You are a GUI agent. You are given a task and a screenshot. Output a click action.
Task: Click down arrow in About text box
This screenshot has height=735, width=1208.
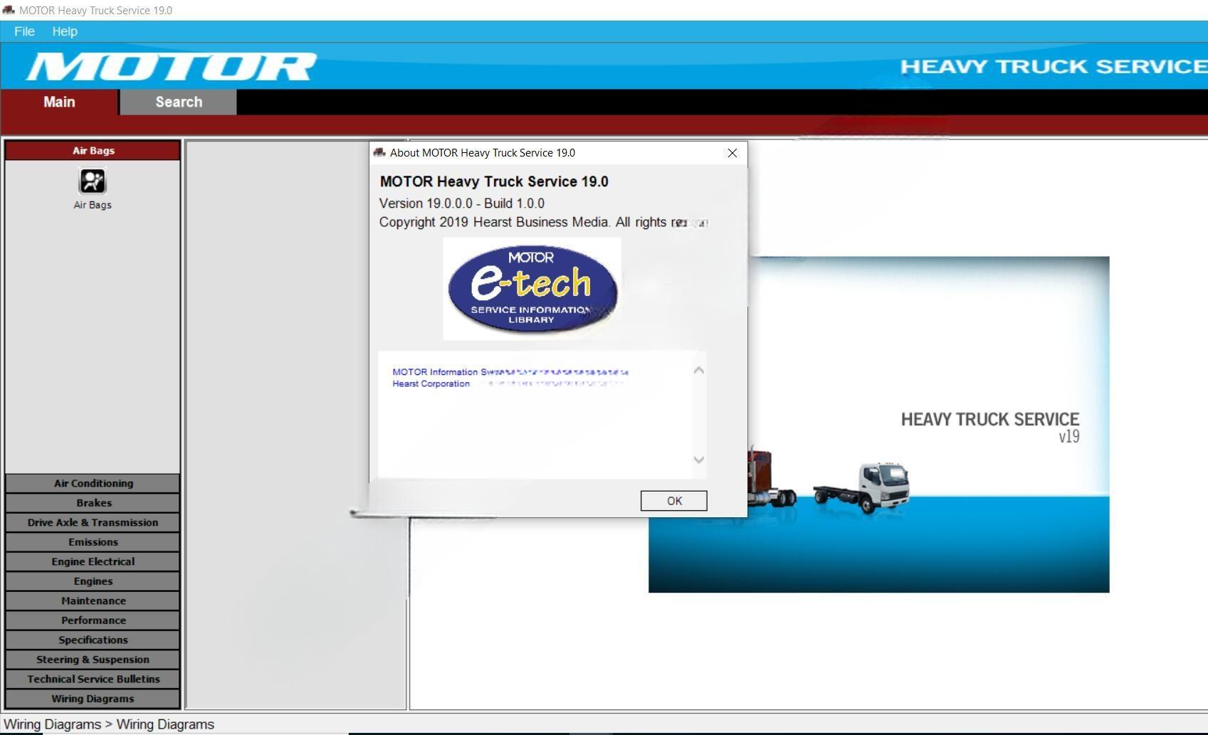699,460
